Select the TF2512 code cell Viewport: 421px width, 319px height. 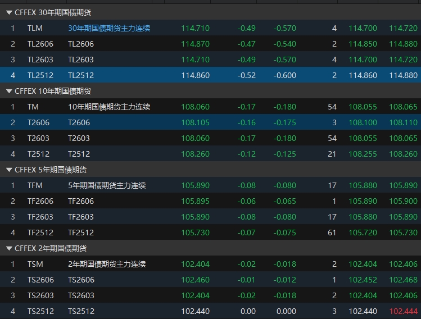tap(40, 233)
